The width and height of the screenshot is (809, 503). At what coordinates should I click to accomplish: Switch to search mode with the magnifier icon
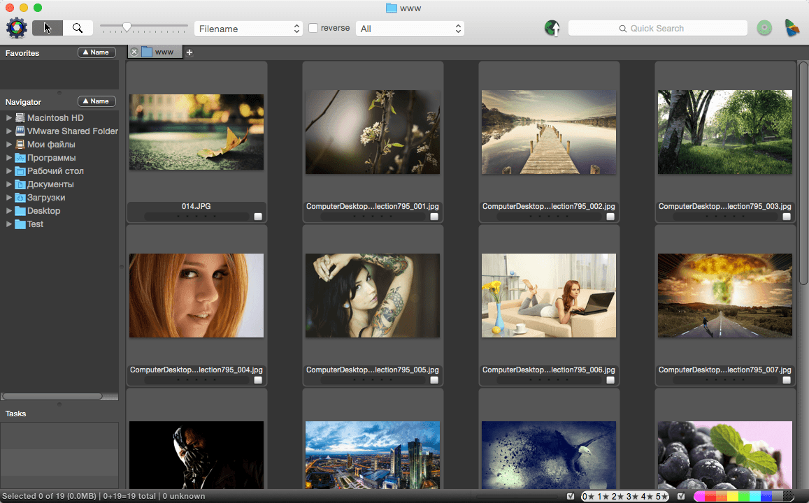point(78,28)
